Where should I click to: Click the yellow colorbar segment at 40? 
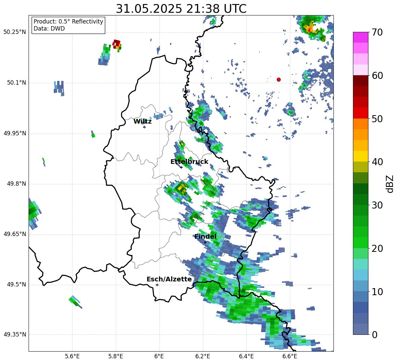pyautogui.click(x=360, y=156)
